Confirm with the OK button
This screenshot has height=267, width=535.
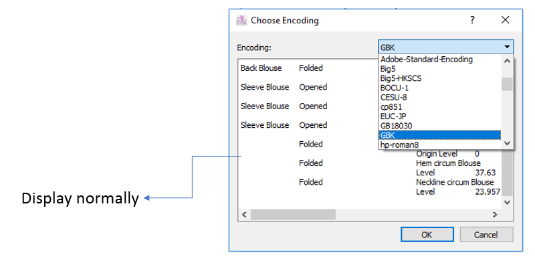coord(427,235)
